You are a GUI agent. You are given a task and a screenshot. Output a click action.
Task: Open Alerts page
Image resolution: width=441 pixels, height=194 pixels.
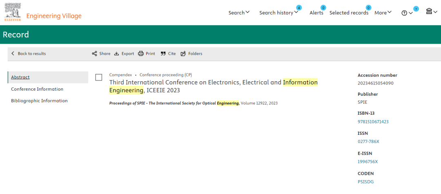coord(316,13)
